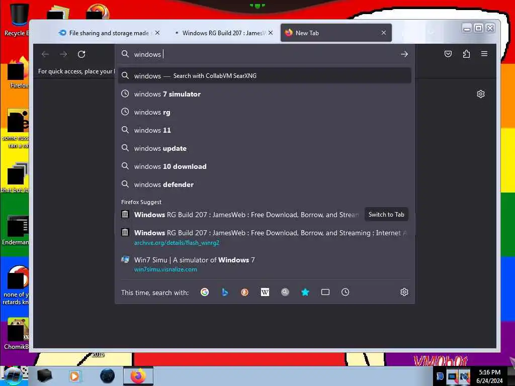Image resolution: width=515 pixels, height=386 pixels.
Task: Open the archive.org/details/flash_winrg2 result
Action: [x=265, y=237]
